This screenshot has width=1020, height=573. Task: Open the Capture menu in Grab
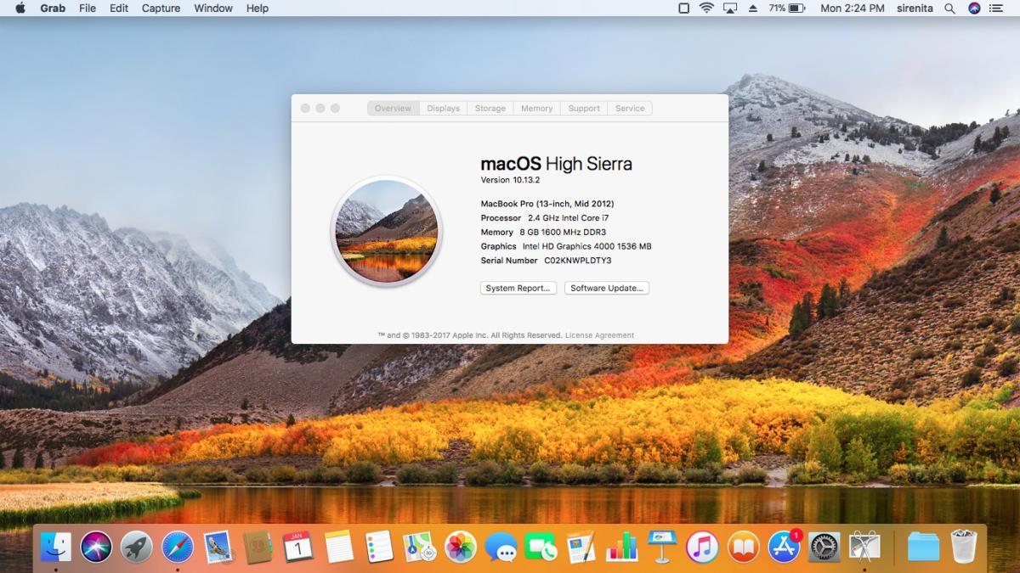pos(161,8)
